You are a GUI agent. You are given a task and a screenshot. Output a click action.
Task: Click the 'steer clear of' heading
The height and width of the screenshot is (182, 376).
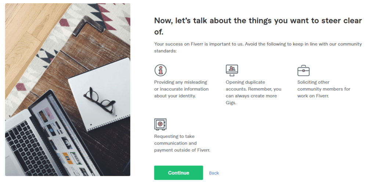(258, 26)
